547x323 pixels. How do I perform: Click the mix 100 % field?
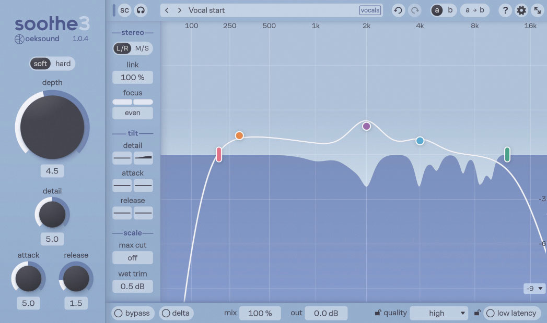click(260, 313)
